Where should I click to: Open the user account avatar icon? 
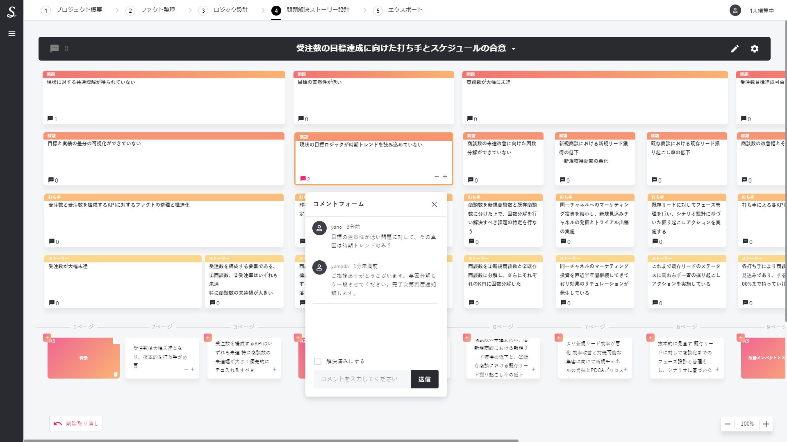tap(735, 10)
